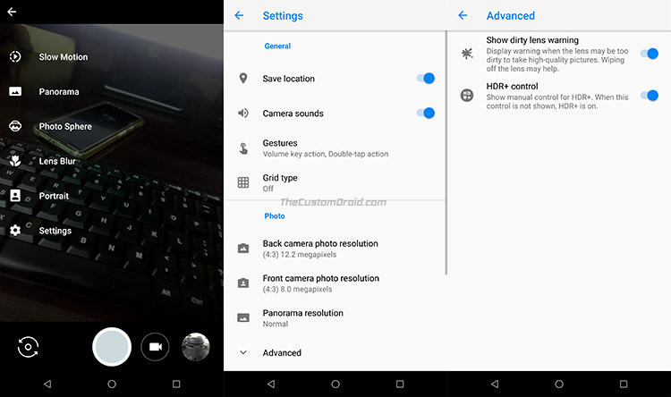Tap Android home key under the Advanced screen
The height and width of the screenshot is (397, 671).
click(x=559, y=384)
